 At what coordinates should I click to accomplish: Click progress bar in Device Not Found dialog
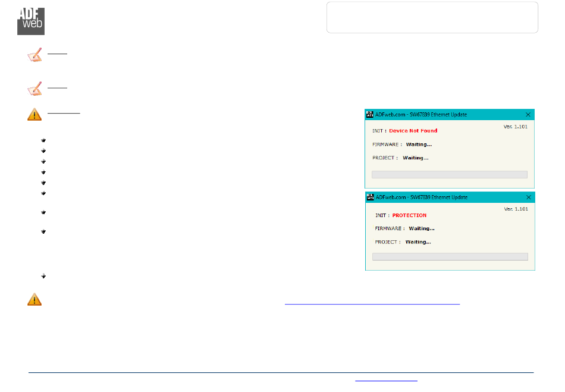pos(449,175)
